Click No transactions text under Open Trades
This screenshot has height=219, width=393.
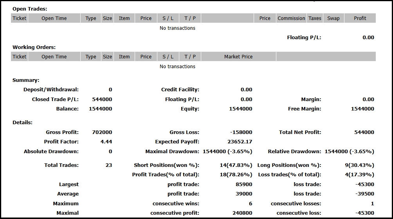pos(177,28)
